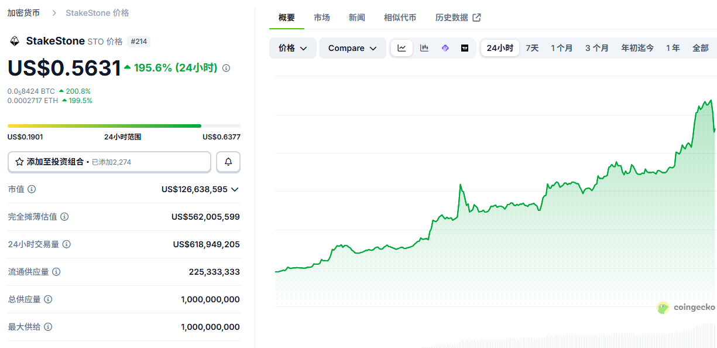This screenshot has height=348, width=717.
Task: Select the 1年 time range
Action: [673, 48]
